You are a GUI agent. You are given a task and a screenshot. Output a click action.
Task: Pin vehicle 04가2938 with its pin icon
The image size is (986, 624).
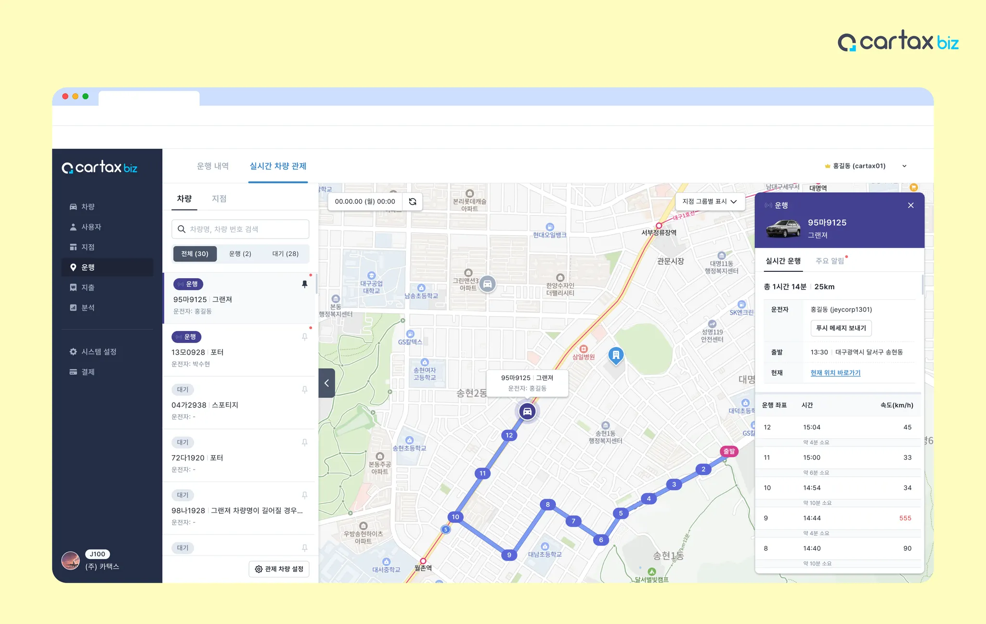(304, 390)
